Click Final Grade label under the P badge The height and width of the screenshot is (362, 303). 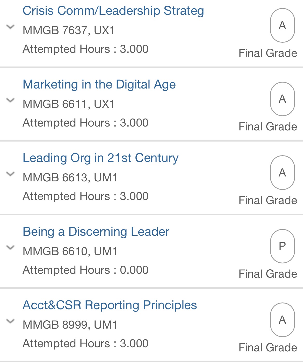268,274
